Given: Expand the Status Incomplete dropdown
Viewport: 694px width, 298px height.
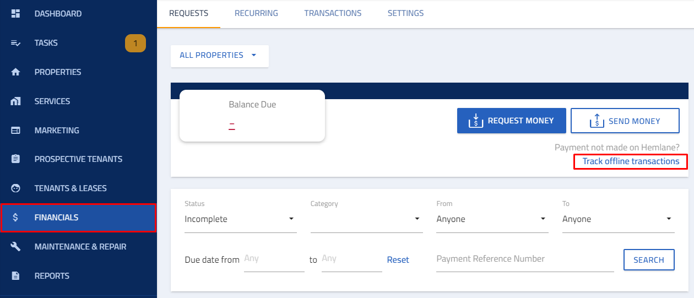Looking at the screenshot, I should [240, 219].
